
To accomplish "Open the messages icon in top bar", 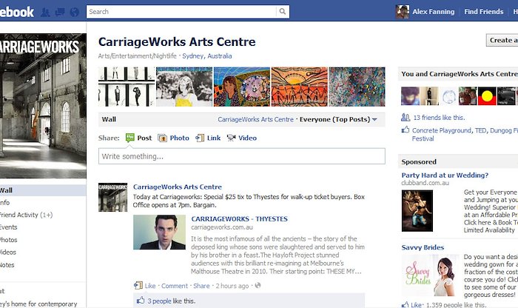I will coord(60,13).
